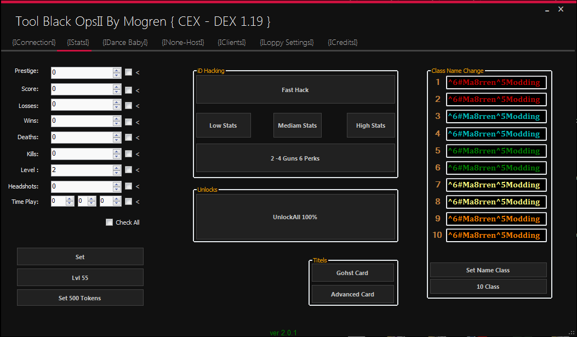Screen dimensions: 577x337
Task: Click the Fast Hack button
Action: [295, 90]
